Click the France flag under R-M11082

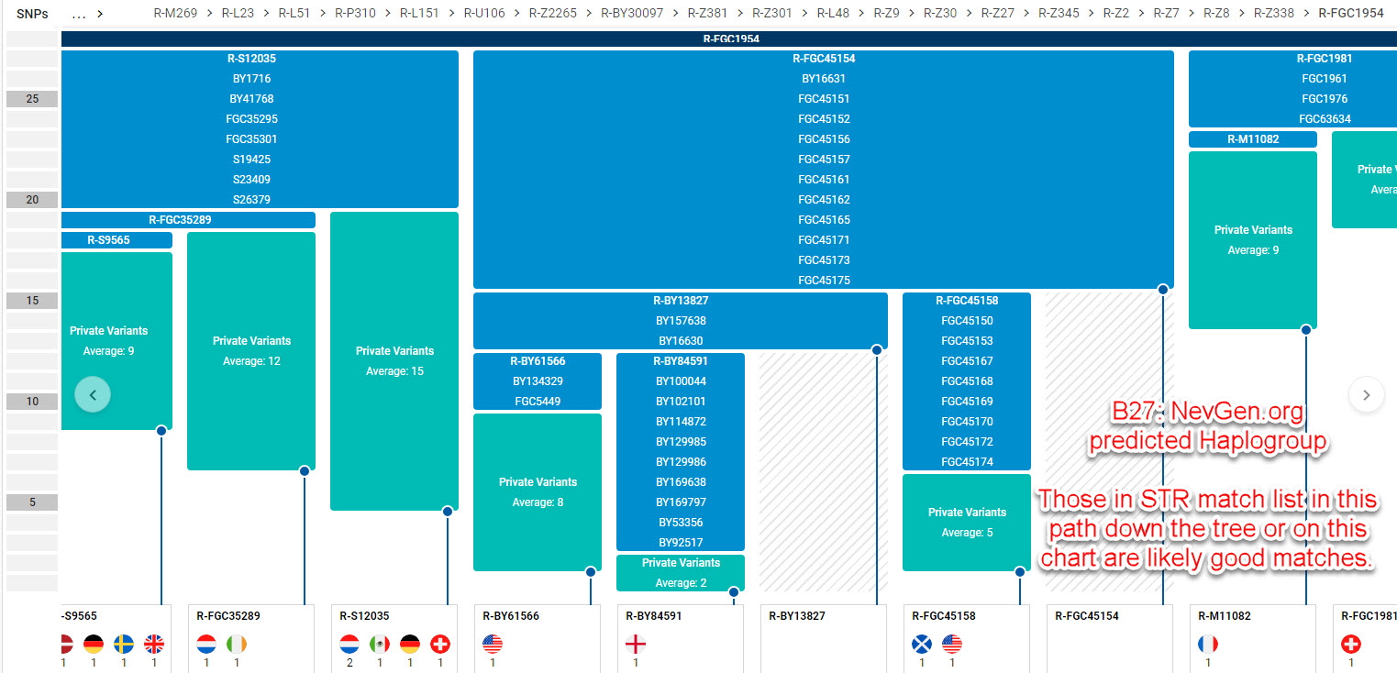[x=1208, y=644]
